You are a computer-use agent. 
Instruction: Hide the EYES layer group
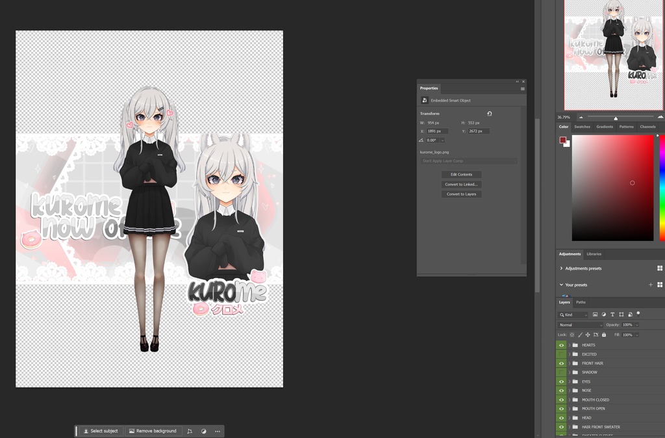point(562,381)
